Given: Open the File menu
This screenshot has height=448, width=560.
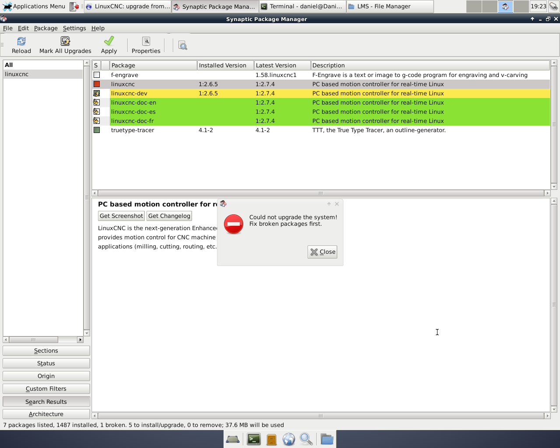Looking at the screenshot, I should tap(8, 28).
